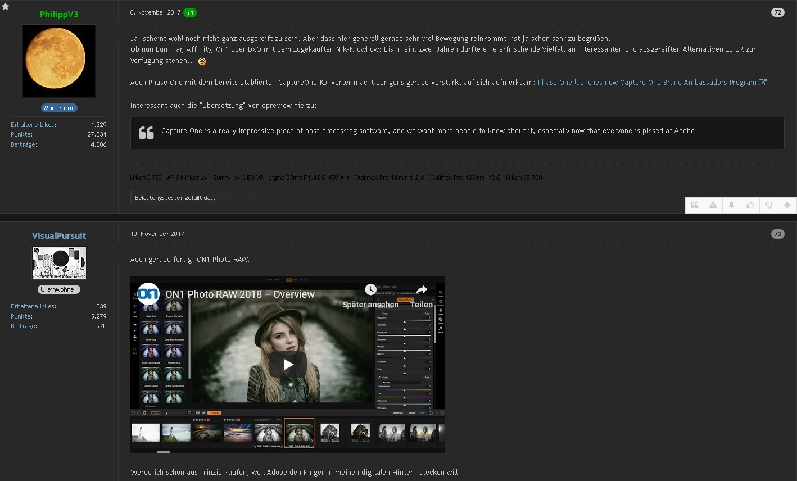The width and height of the screenshot is (797, 481).
Task: Click post number 73 badge
Action: pyautogui.click(x=778, y=234)
